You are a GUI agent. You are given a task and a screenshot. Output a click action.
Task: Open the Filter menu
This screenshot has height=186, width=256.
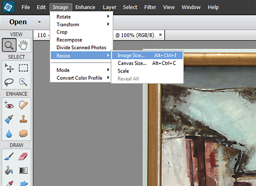click(150, 7)
